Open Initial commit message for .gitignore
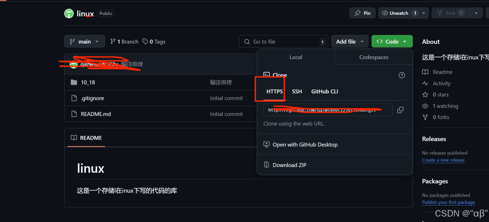489x222 pixels. tap(226, 98)
